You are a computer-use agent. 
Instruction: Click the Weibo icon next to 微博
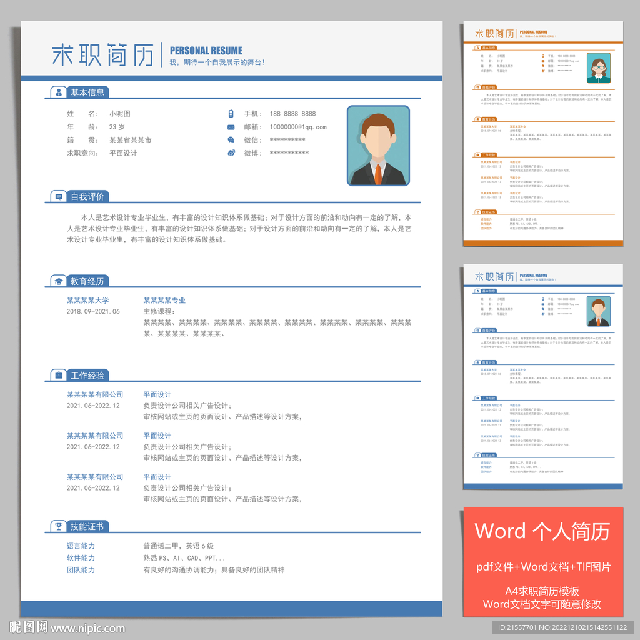231,153
